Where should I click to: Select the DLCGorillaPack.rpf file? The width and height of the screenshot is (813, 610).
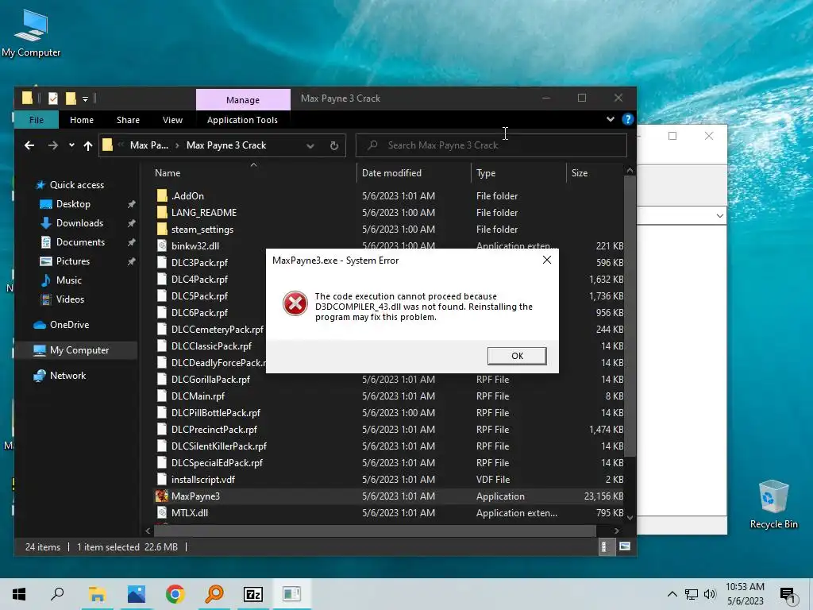[x=210, y=380]
